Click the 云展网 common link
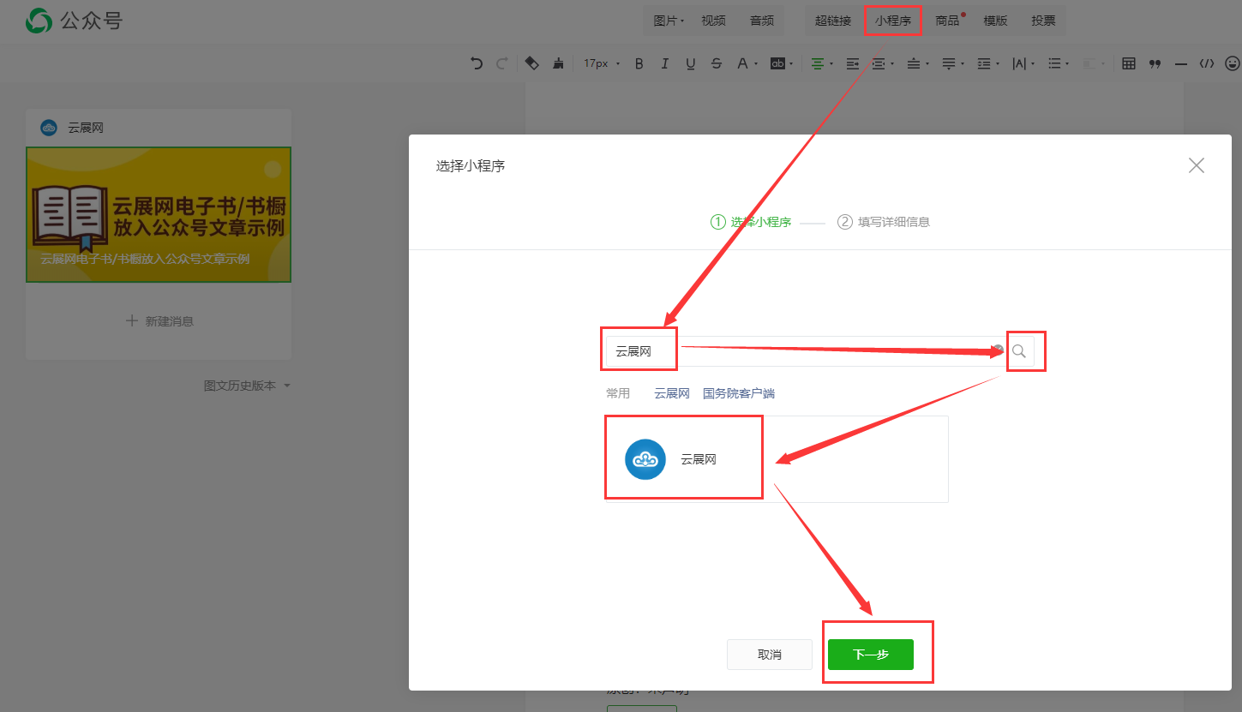This screenshot has height=712, width=1242. 672,393
